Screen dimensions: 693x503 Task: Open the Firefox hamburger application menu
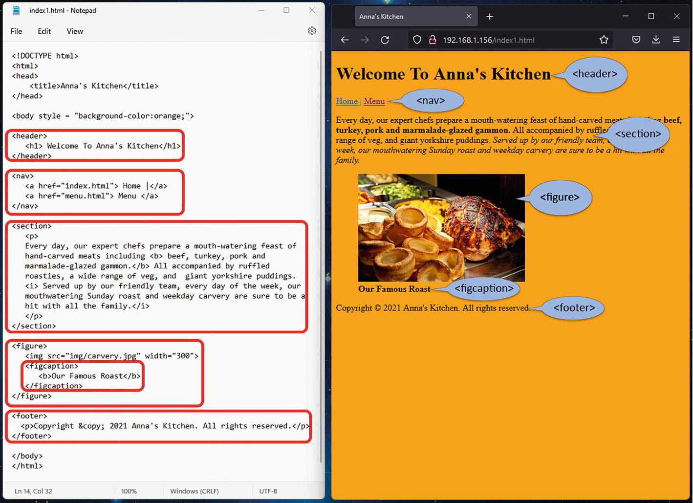(676, 40)
